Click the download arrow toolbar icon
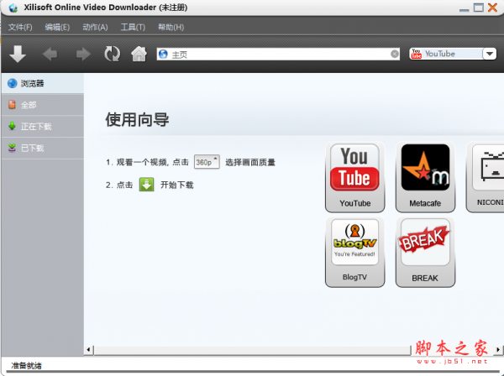 click(18, 54)
